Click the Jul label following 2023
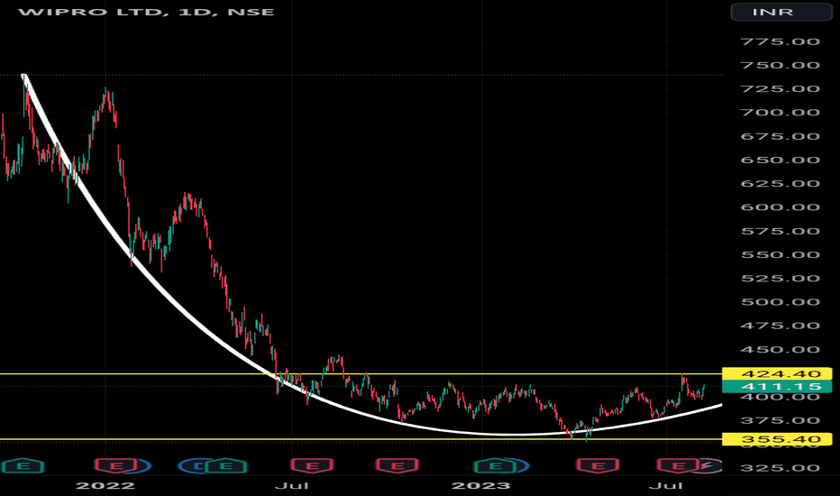 tap(665, 486)
